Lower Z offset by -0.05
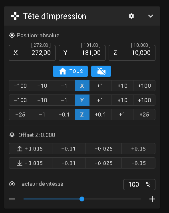Screen dimensions: 169x213 (139, 163)
